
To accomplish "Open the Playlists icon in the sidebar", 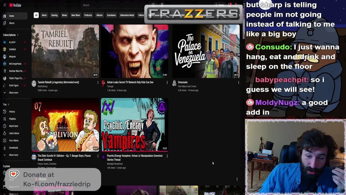I will click(x=5, y=119).
